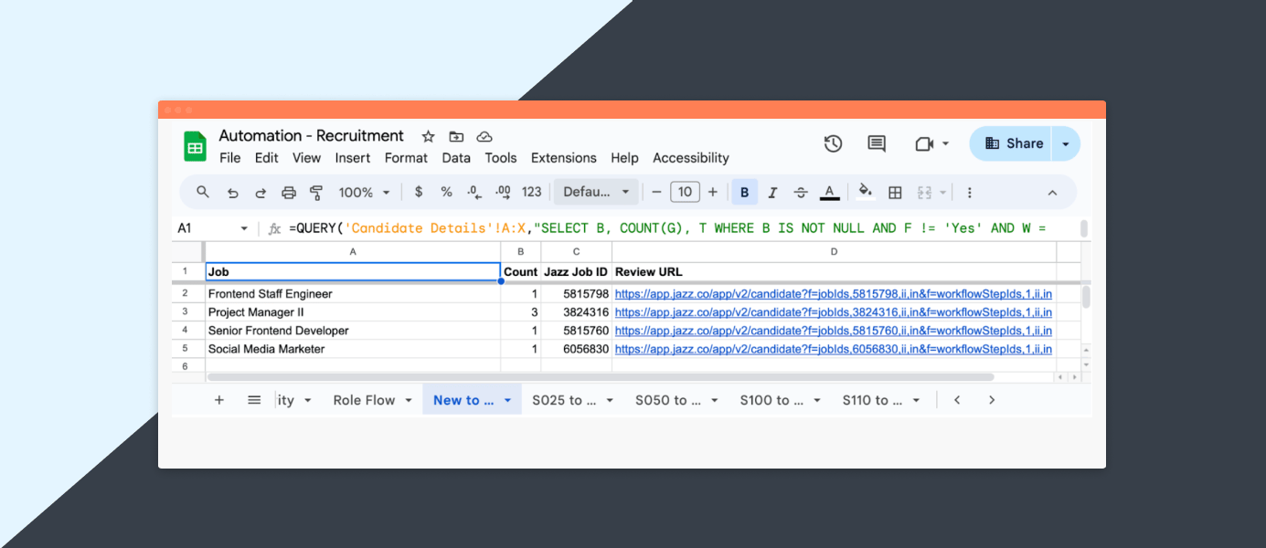The image size is (1266, 548).
Task: Apply strikethrough to the selection
Action: click(801, 192)
